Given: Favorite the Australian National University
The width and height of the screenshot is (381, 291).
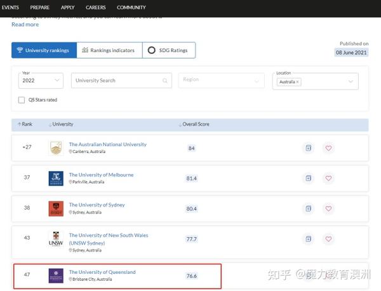Looking at the screenshot, I should [x=328, y=148].
